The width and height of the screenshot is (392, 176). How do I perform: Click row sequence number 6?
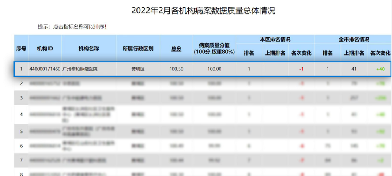[x=21, y=146]
